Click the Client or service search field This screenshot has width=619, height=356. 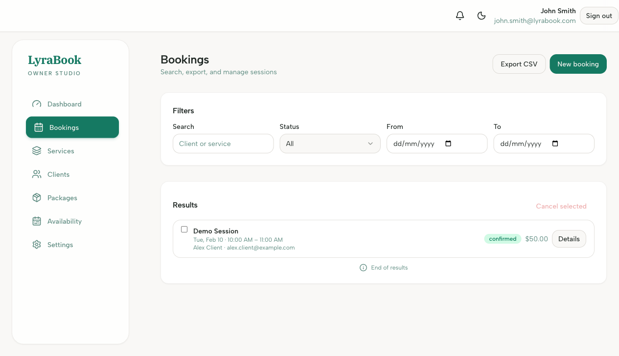coord(223,143)
